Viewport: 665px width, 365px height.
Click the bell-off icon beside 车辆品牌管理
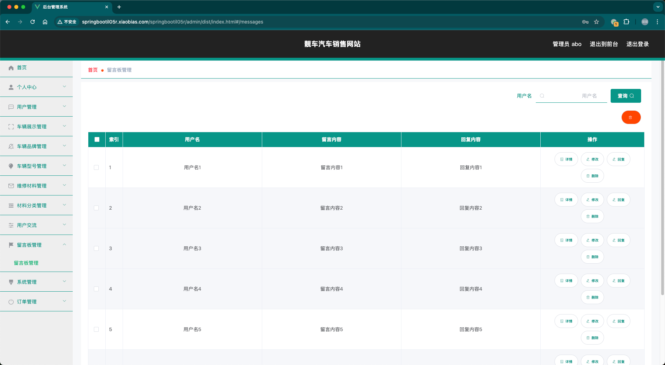click(x=11, y=146)
